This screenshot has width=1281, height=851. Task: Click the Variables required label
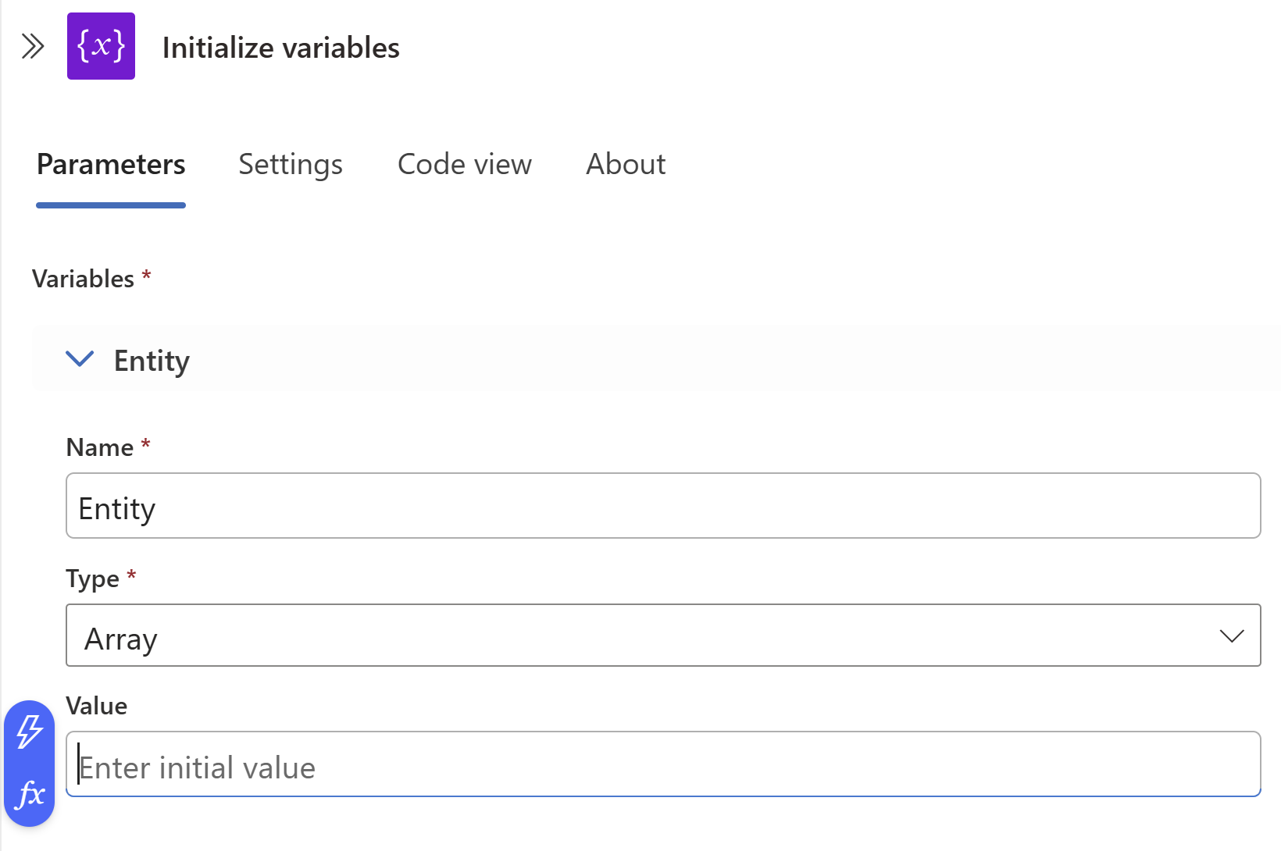pyautogui.click(x=84, y=279)
